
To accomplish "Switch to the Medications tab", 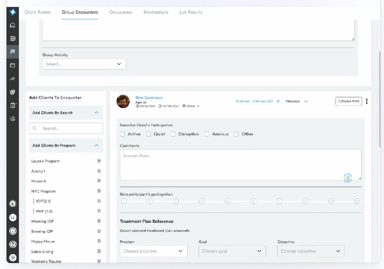I will tap(156, 12).
